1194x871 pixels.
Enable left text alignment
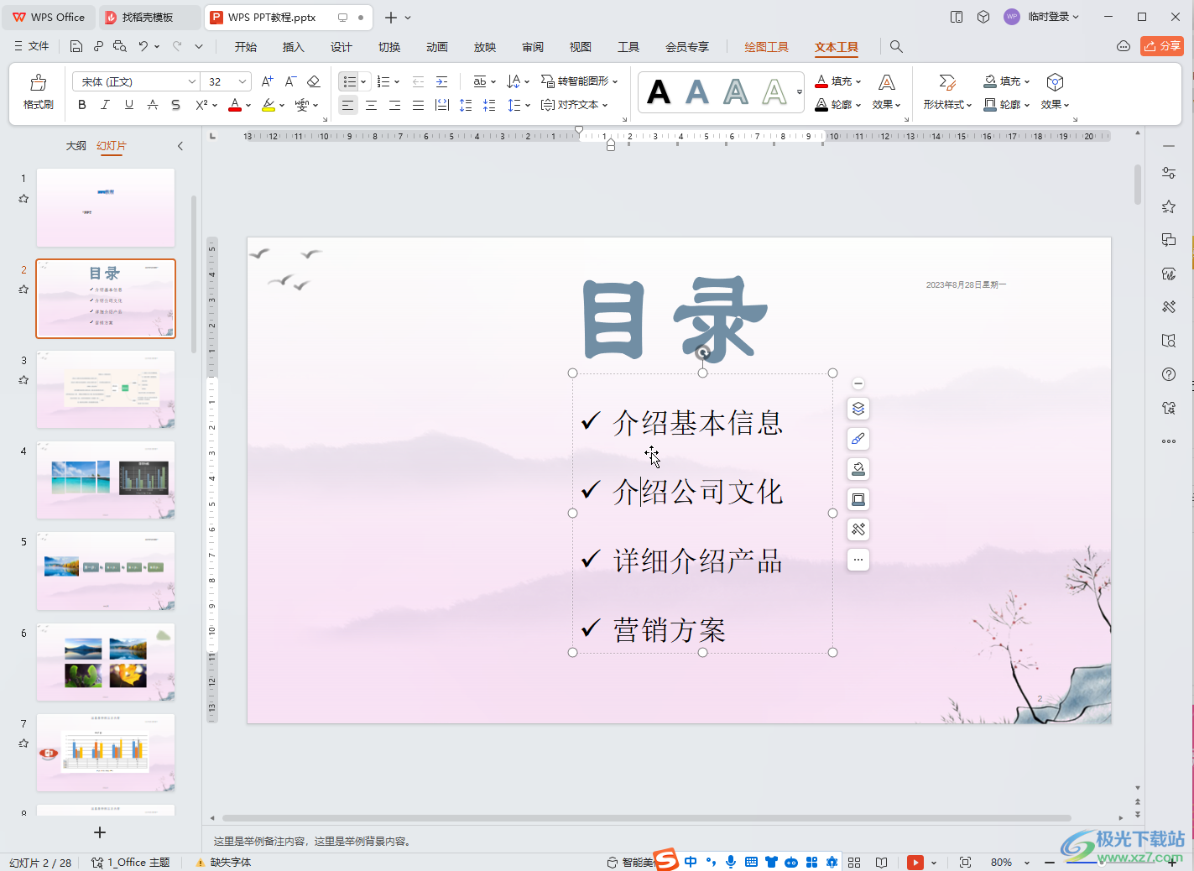click(347, 105)
